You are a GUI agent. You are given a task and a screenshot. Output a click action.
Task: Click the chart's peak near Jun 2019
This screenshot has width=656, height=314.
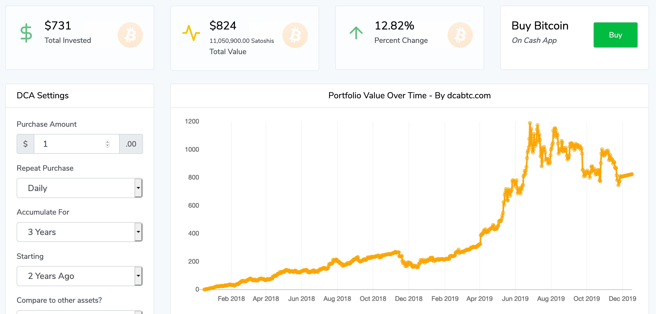click(x=530, y=123)
